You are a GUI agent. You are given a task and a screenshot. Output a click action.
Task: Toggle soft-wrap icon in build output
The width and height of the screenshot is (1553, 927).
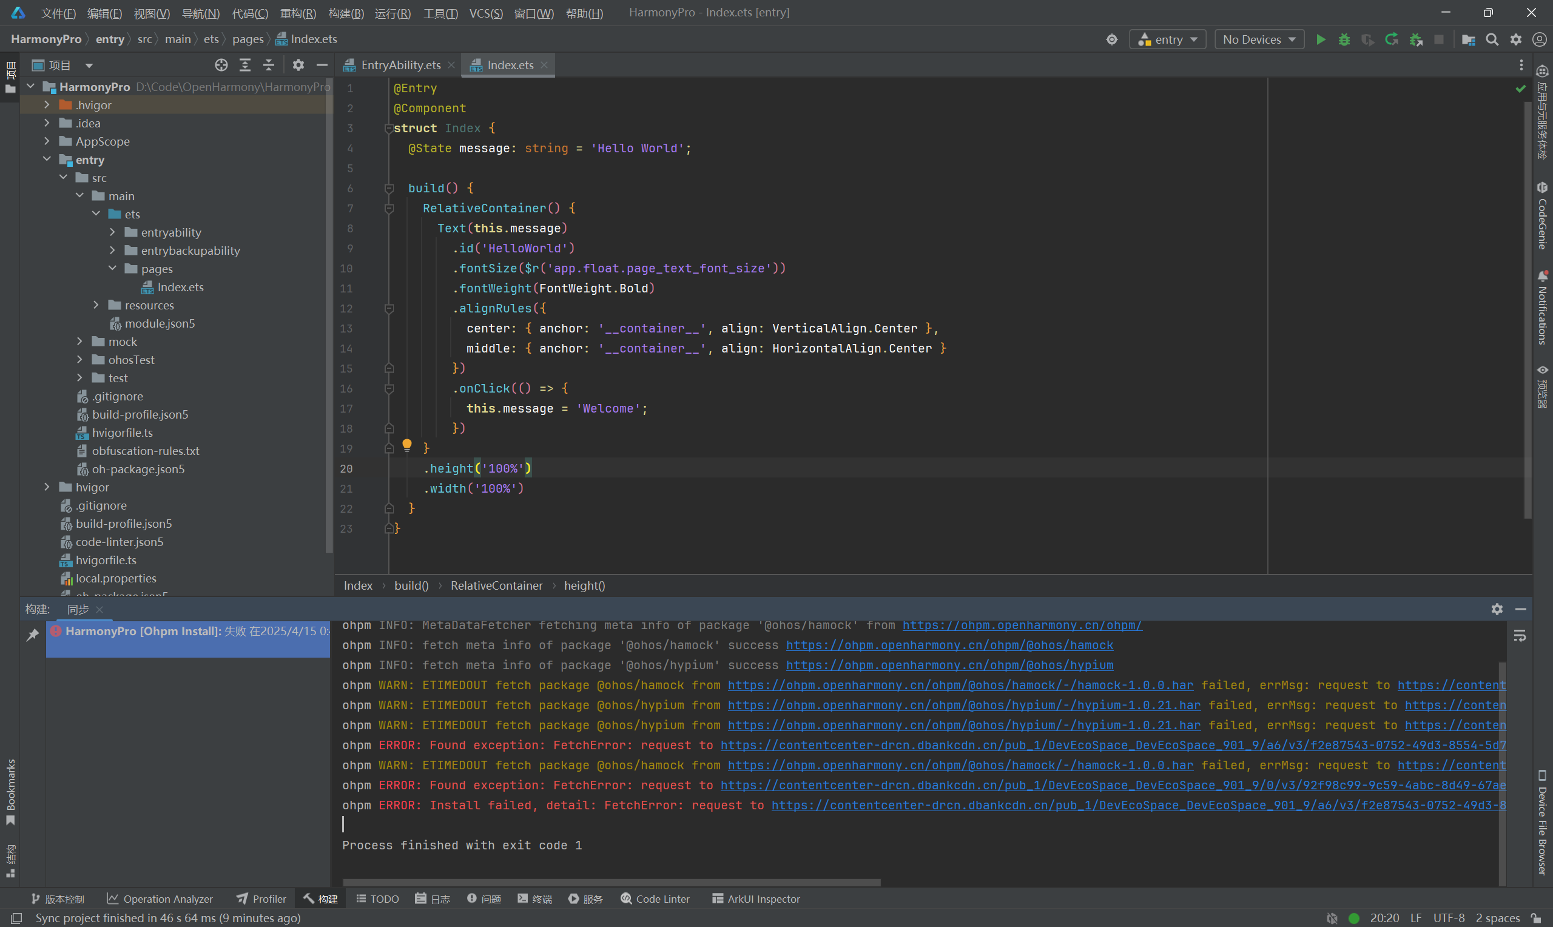click(x=1520, y=636)
